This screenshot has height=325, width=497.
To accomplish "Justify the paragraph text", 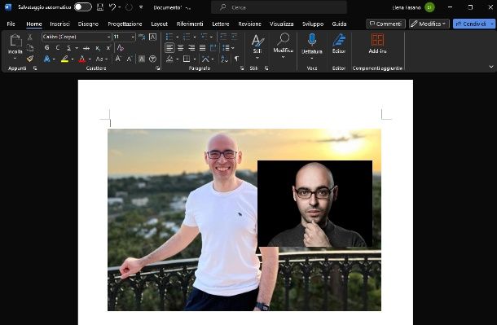I will [x=202, y=48].
